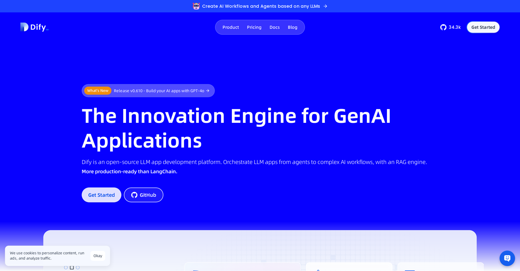Screen dimensions: 520x271
Task: Click the GitHub octocat icon in the hero button
Action: [x=134, y=195]
